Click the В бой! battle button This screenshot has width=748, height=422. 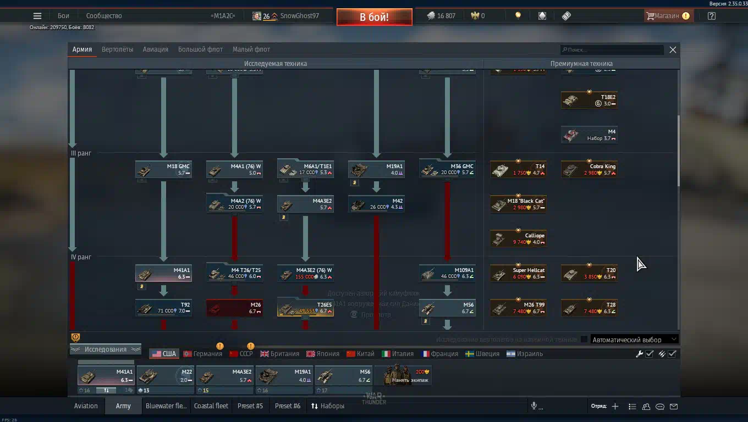point(375,17)
